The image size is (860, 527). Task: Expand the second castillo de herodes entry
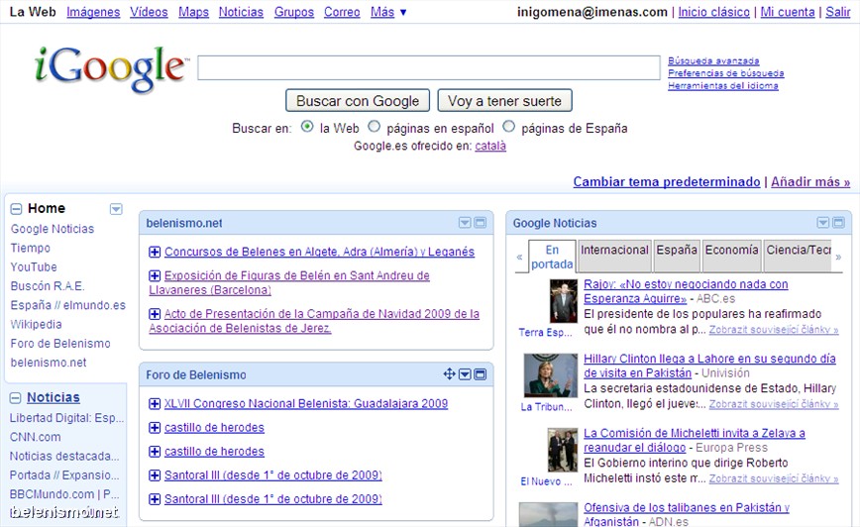point(155,452)
